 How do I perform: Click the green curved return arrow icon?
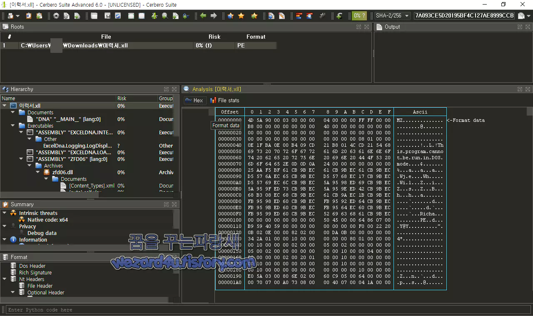click(339, 16)
